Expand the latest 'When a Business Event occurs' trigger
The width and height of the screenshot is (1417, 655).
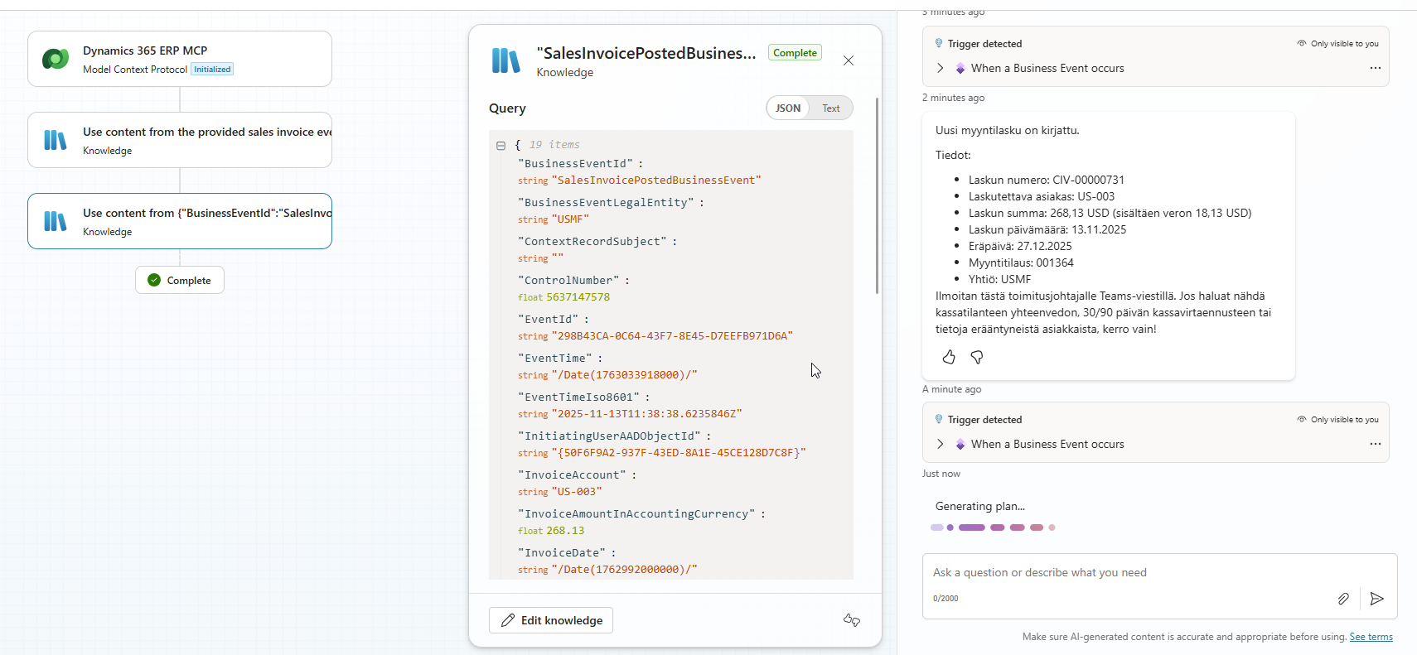940,444
